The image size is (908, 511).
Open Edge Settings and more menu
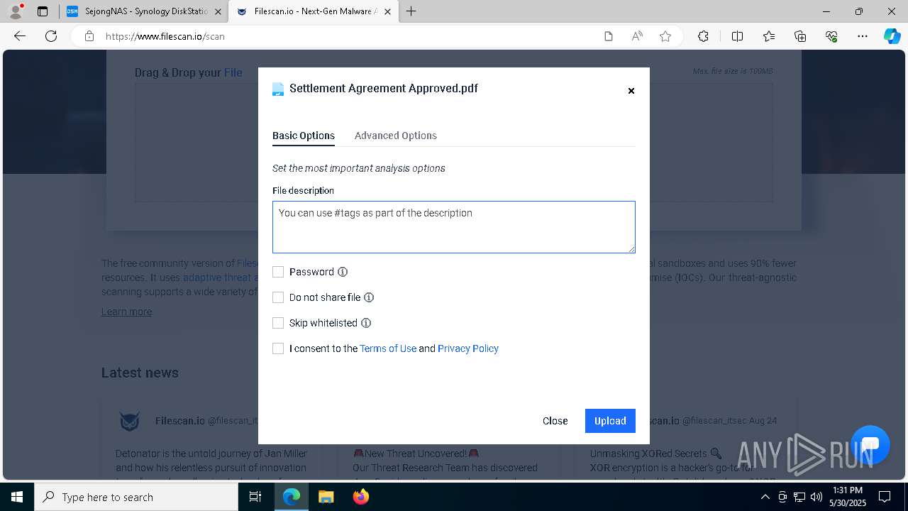coord(863,36)
